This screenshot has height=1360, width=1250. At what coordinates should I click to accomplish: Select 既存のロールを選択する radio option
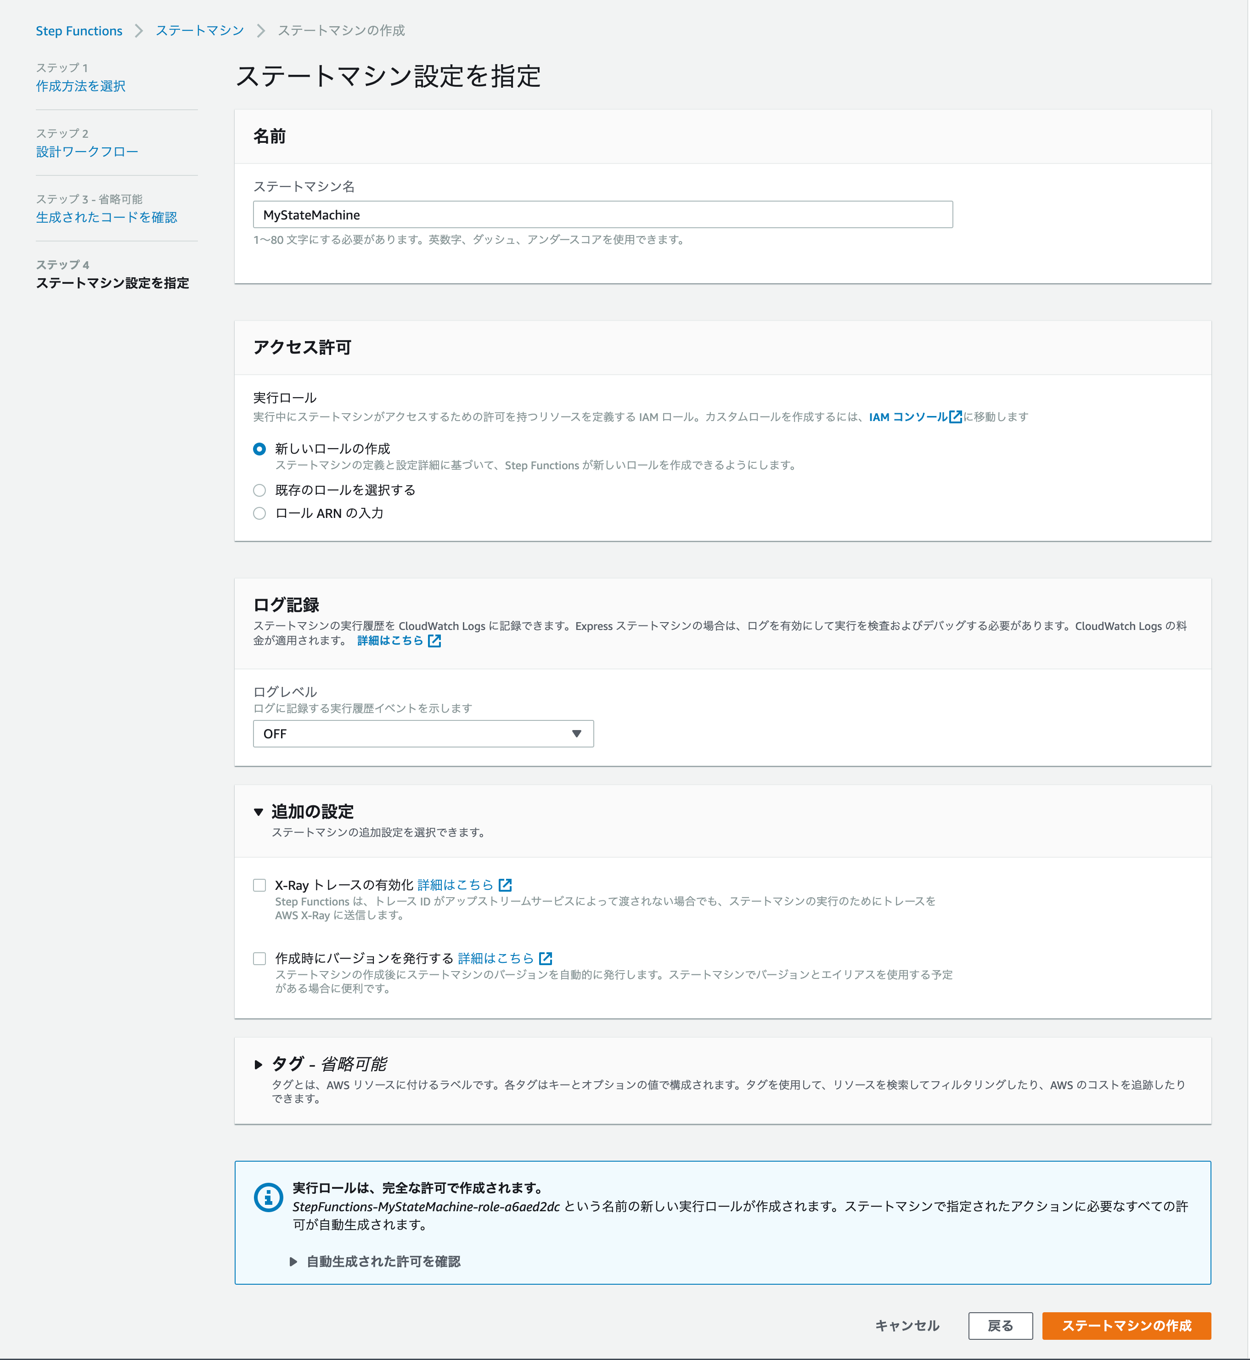pos(259,490)
